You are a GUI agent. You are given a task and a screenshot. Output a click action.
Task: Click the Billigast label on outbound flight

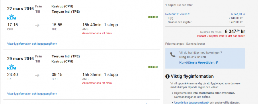(153, 17)
